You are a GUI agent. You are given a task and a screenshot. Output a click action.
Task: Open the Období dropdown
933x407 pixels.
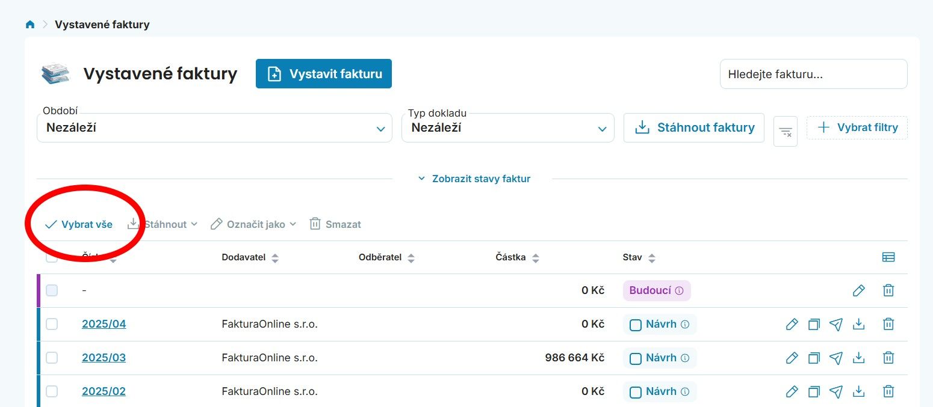214,127
